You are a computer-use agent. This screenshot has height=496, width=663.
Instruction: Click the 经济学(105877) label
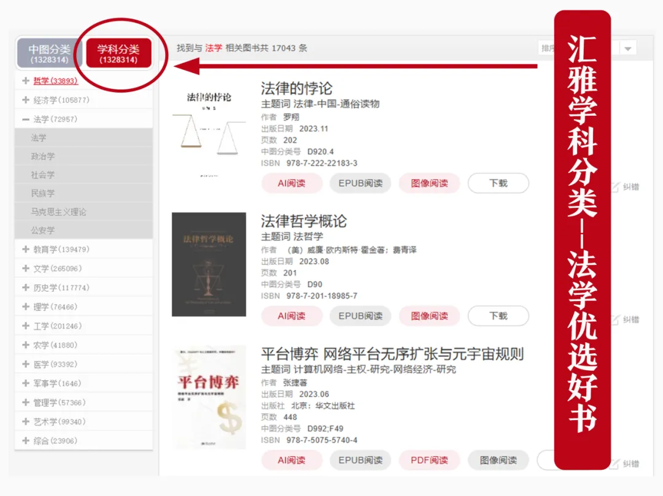pyautogui.click(x=61, y=100)
